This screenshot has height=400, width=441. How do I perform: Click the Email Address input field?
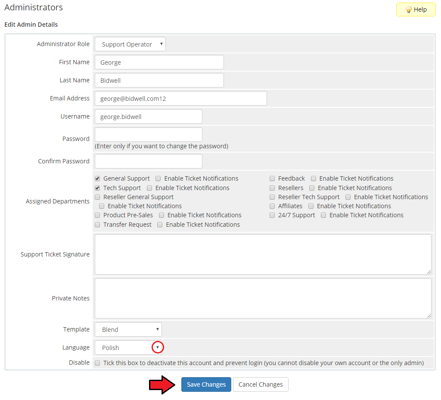[x=180, y=98]
